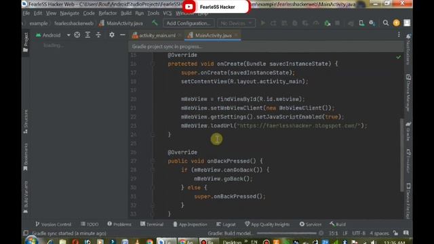Open the No Devices dropdown

tap(236, 23)
